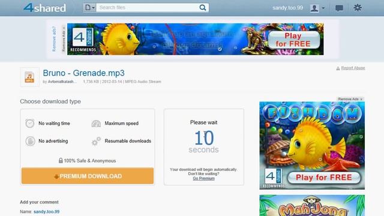Click the 'Choose download type' heading

(x=50, y=101)
